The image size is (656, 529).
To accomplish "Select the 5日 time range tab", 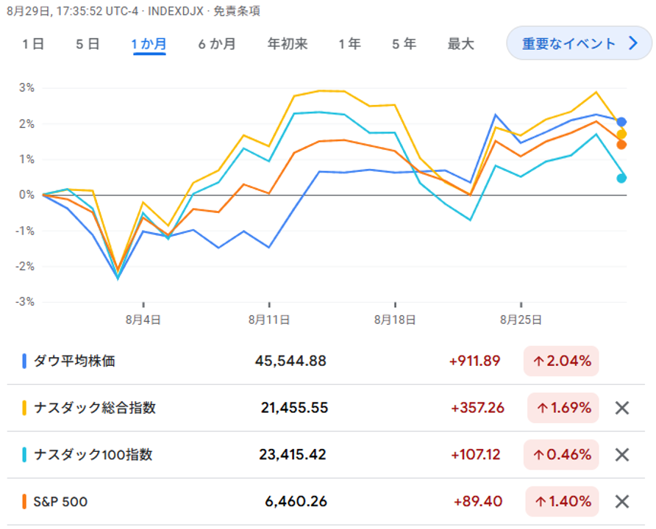I will [88, 44].
